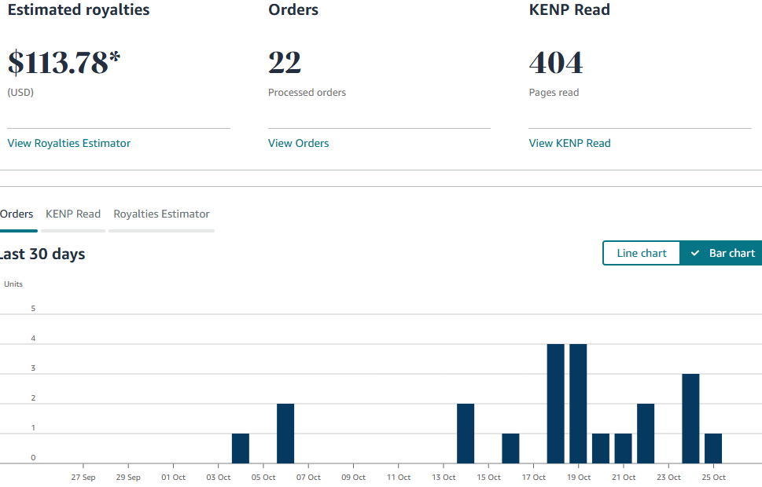Image resolution: width=762 pixels, height=487 pixels.
Task: Click the 07 Oct axis label
Action: pos(308,478)
